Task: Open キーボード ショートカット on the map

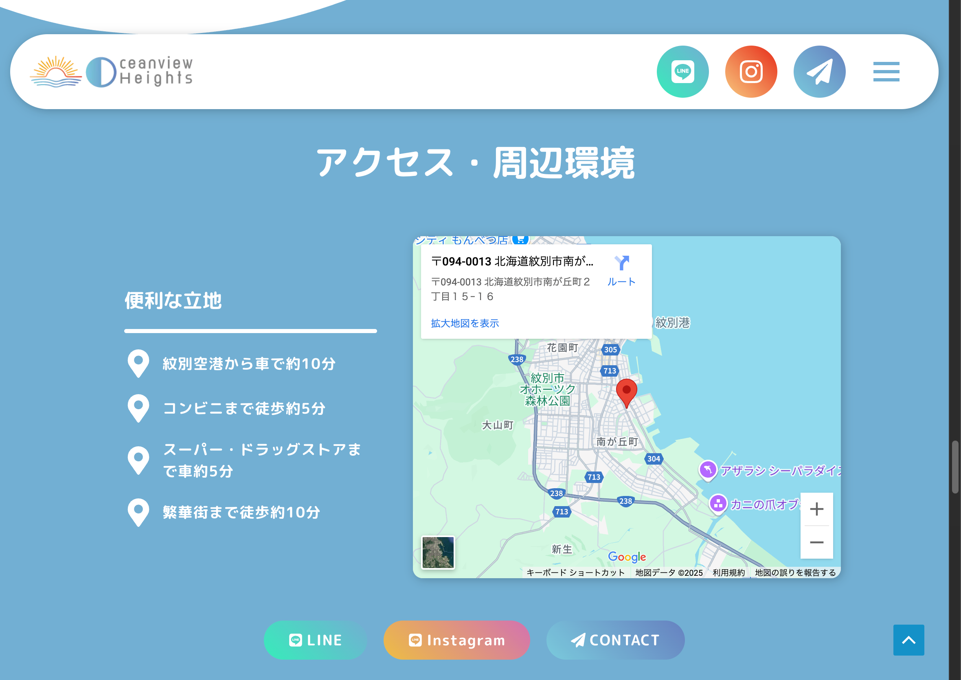Action: click(575, 573)
